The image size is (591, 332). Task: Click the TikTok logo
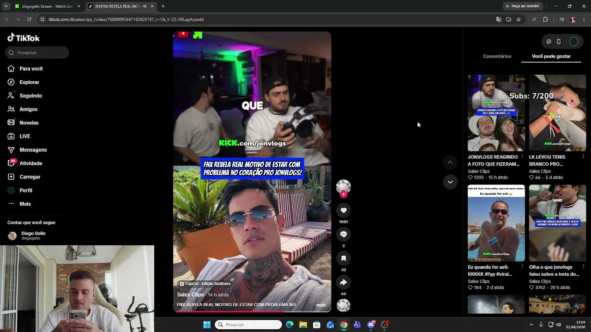tap(24, 38)
